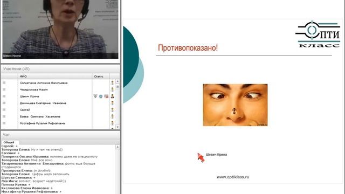Image resolution: width=345 pixels, height=194 pixels.
Task: Click the Шевич Ирина caption on the webcam video
Action: [12, 56]
